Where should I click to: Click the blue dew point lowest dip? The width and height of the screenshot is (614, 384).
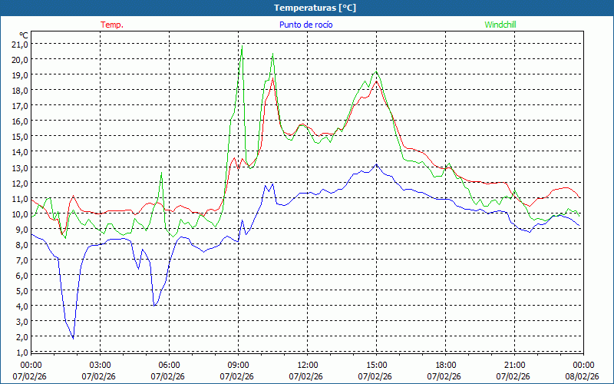pos(74,337)
